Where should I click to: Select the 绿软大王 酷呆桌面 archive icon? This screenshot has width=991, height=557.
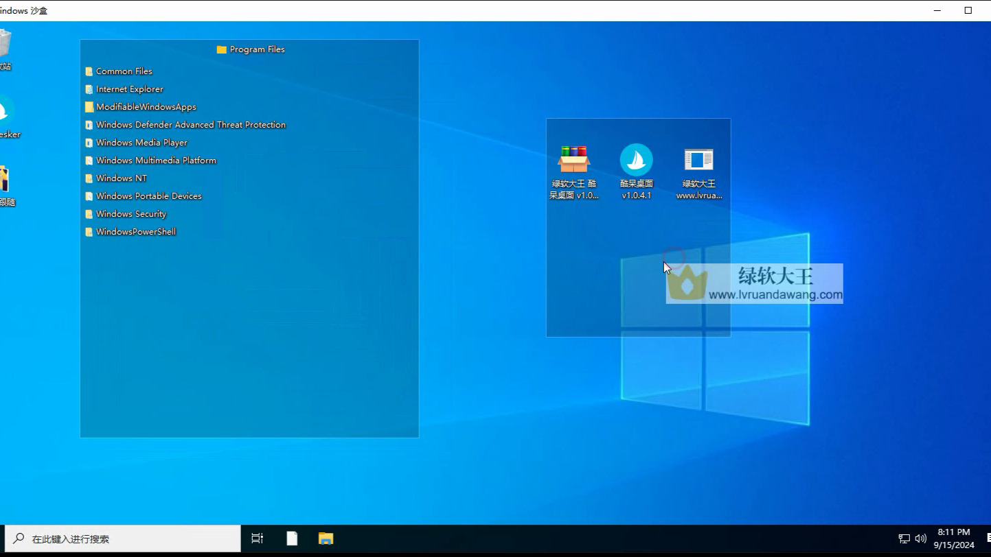(573, 160)
